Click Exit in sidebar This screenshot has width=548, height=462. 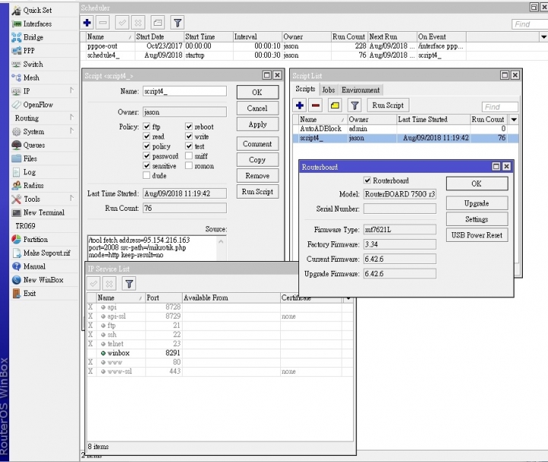point(30,294)
